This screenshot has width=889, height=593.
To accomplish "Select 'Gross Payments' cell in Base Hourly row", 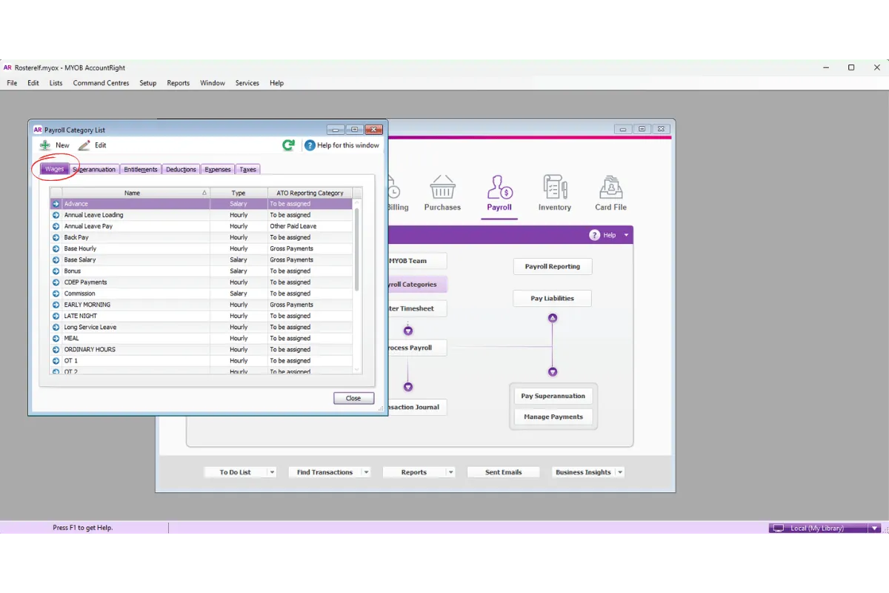I will pyautogui.click(x=310, y=248).
